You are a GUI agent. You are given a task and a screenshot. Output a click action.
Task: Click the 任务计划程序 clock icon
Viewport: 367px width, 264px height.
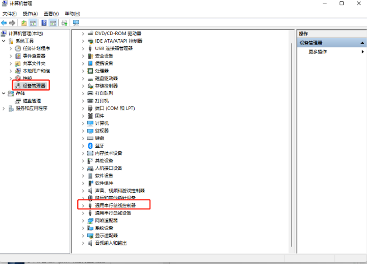[x=18, y=48]
